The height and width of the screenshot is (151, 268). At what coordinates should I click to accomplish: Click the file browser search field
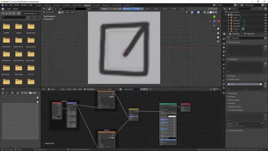pyautogui.click(x=13, y=17)
